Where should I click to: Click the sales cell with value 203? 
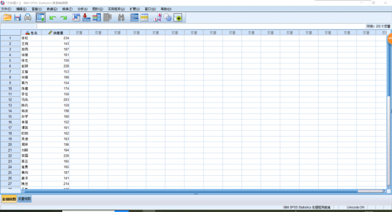[x=55, y=100]
